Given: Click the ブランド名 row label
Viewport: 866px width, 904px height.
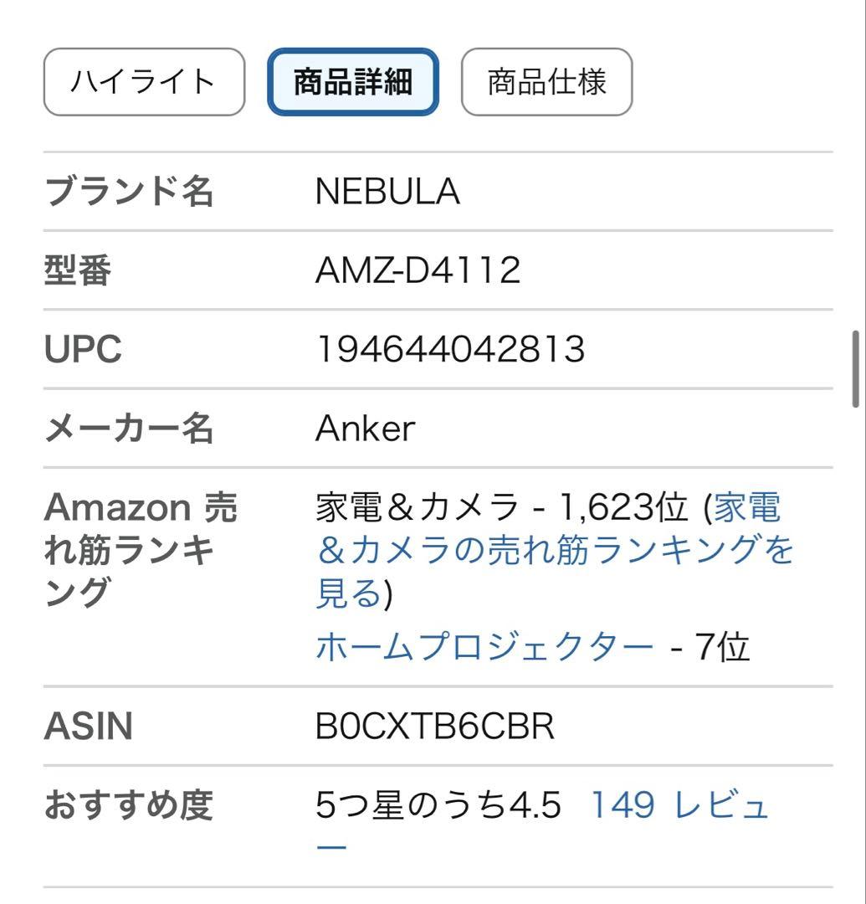Looking at the screenshot, I should click(x=130, y=191).
